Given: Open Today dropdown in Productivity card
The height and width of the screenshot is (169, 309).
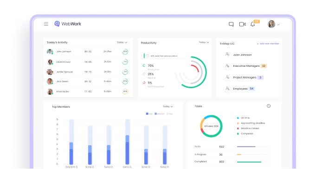Looking at the screenshot, I should click(204, 42).
